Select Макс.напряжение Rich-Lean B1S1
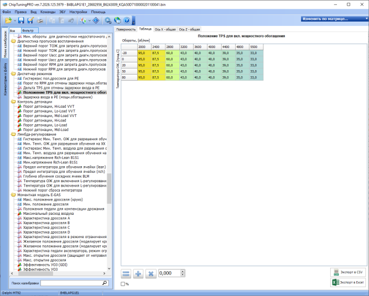This screenshot has width=369, height=296. click(51, 157)
